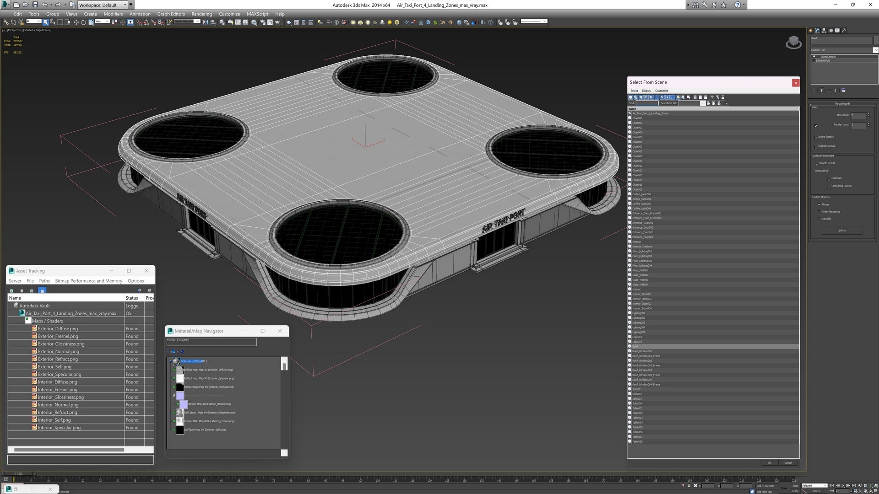Enable the Isoline Display checkbox
This screenshot has width=879, height=494.
click(816, 137)
